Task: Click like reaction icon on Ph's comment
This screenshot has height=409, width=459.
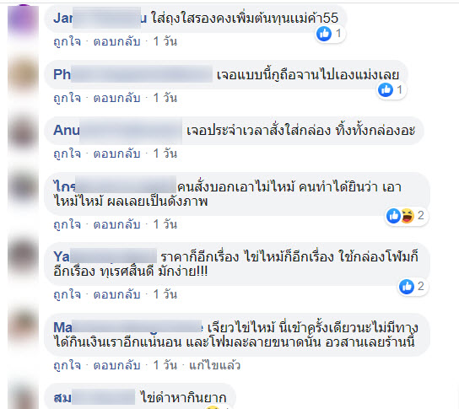Action: click(x=386, y=90)
